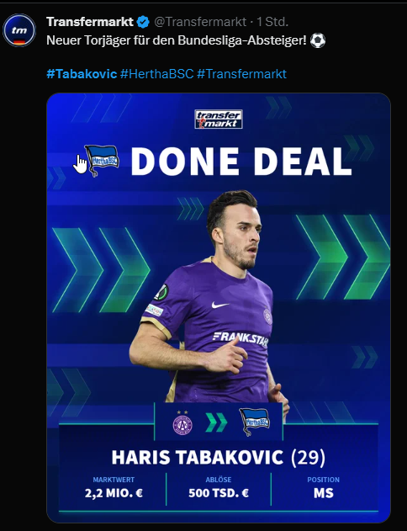Open the #Transfermarkt hashtag
Screen dimensions: 407x531
(x=242, y=74)
